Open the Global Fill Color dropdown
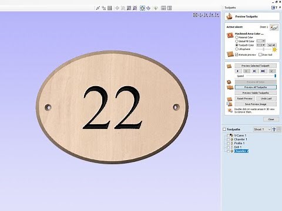282x211 pixels. tap(261, 41)
